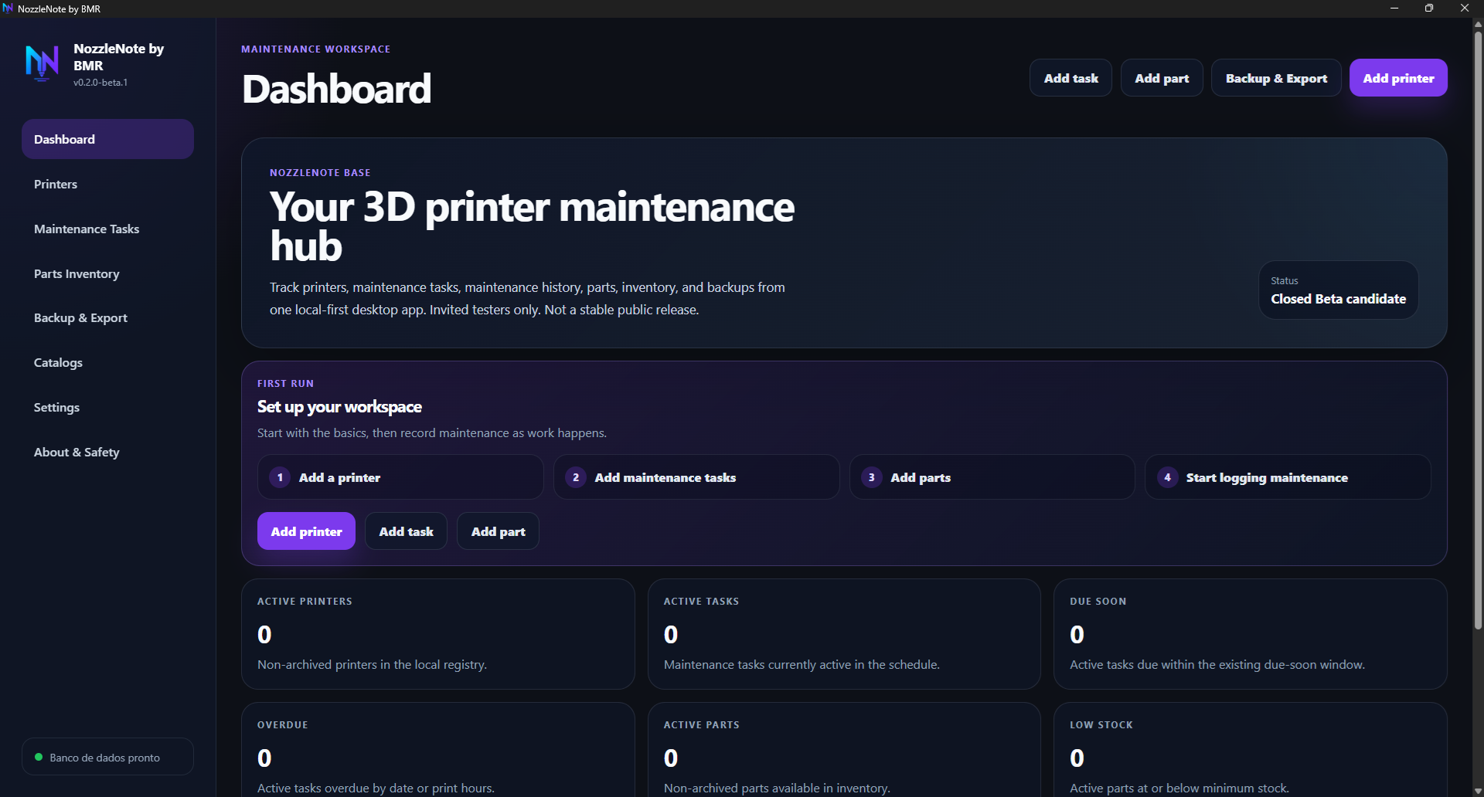
Task: Click the header Add task button
Action: click(1070, 78)
